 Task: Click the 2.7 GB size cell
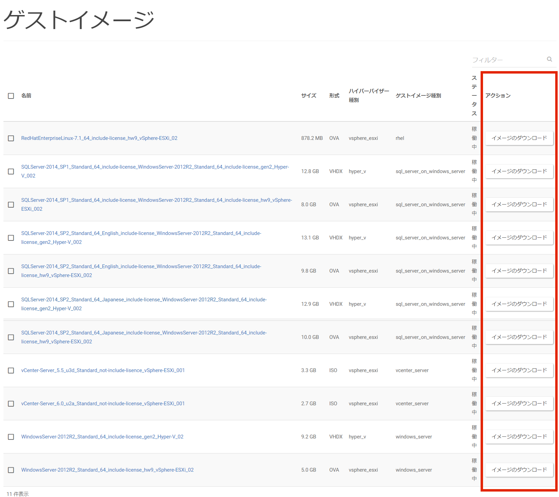click(308, 404)
